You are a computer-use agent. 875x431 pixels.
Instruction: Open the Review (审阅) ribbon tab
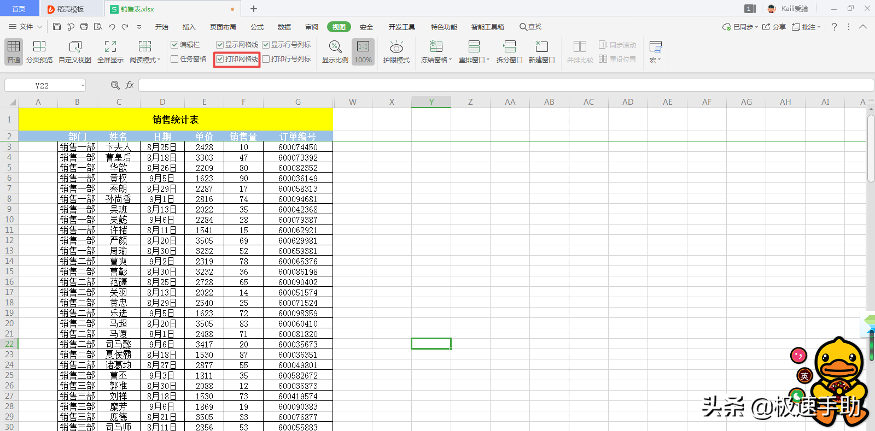312,27
